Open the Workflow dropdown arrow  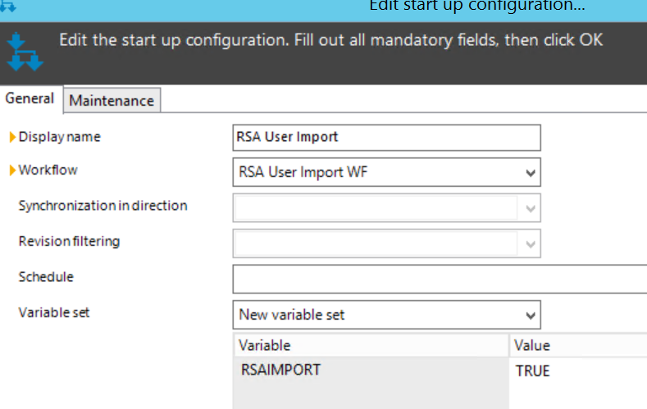click(x=531, y=173)
